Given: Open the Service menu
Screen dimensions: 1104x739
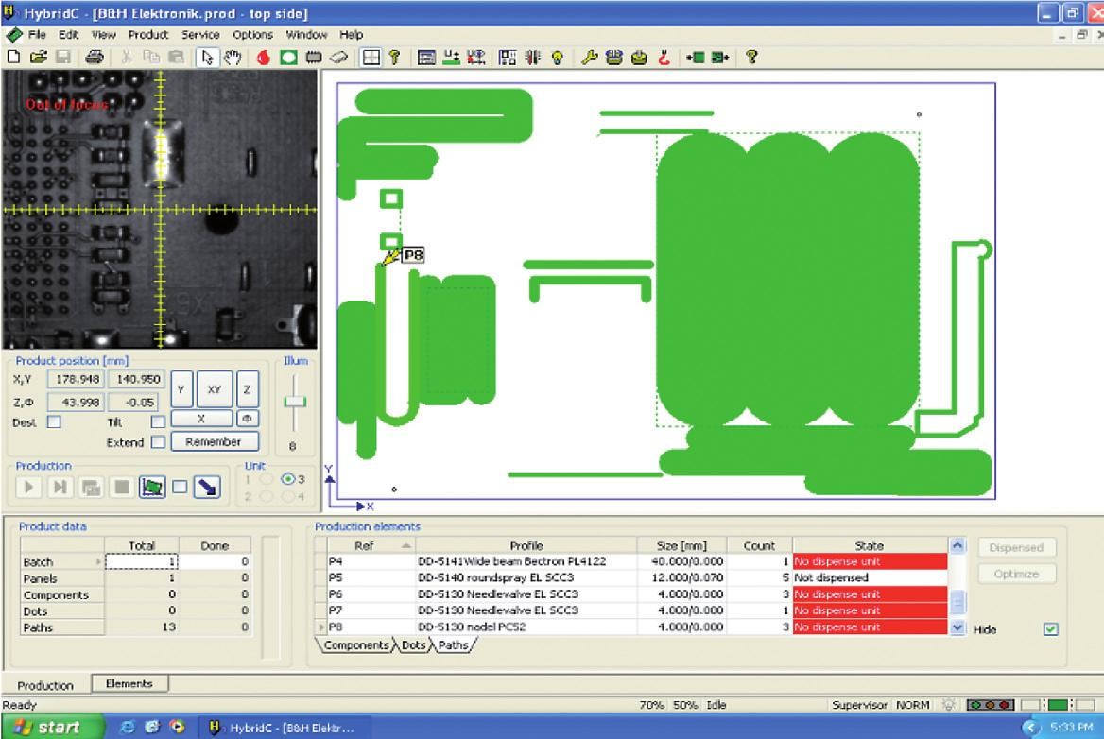Looking at the screenshot, I should [198, 34].
